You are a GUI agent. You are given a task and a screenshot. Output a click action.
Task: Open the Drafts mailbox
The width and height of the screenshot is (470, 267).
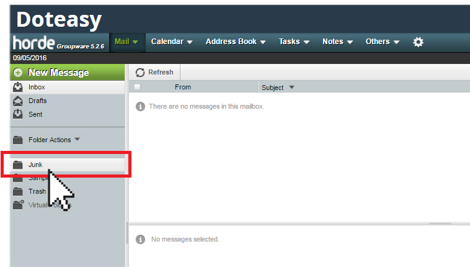click(68, 101)
